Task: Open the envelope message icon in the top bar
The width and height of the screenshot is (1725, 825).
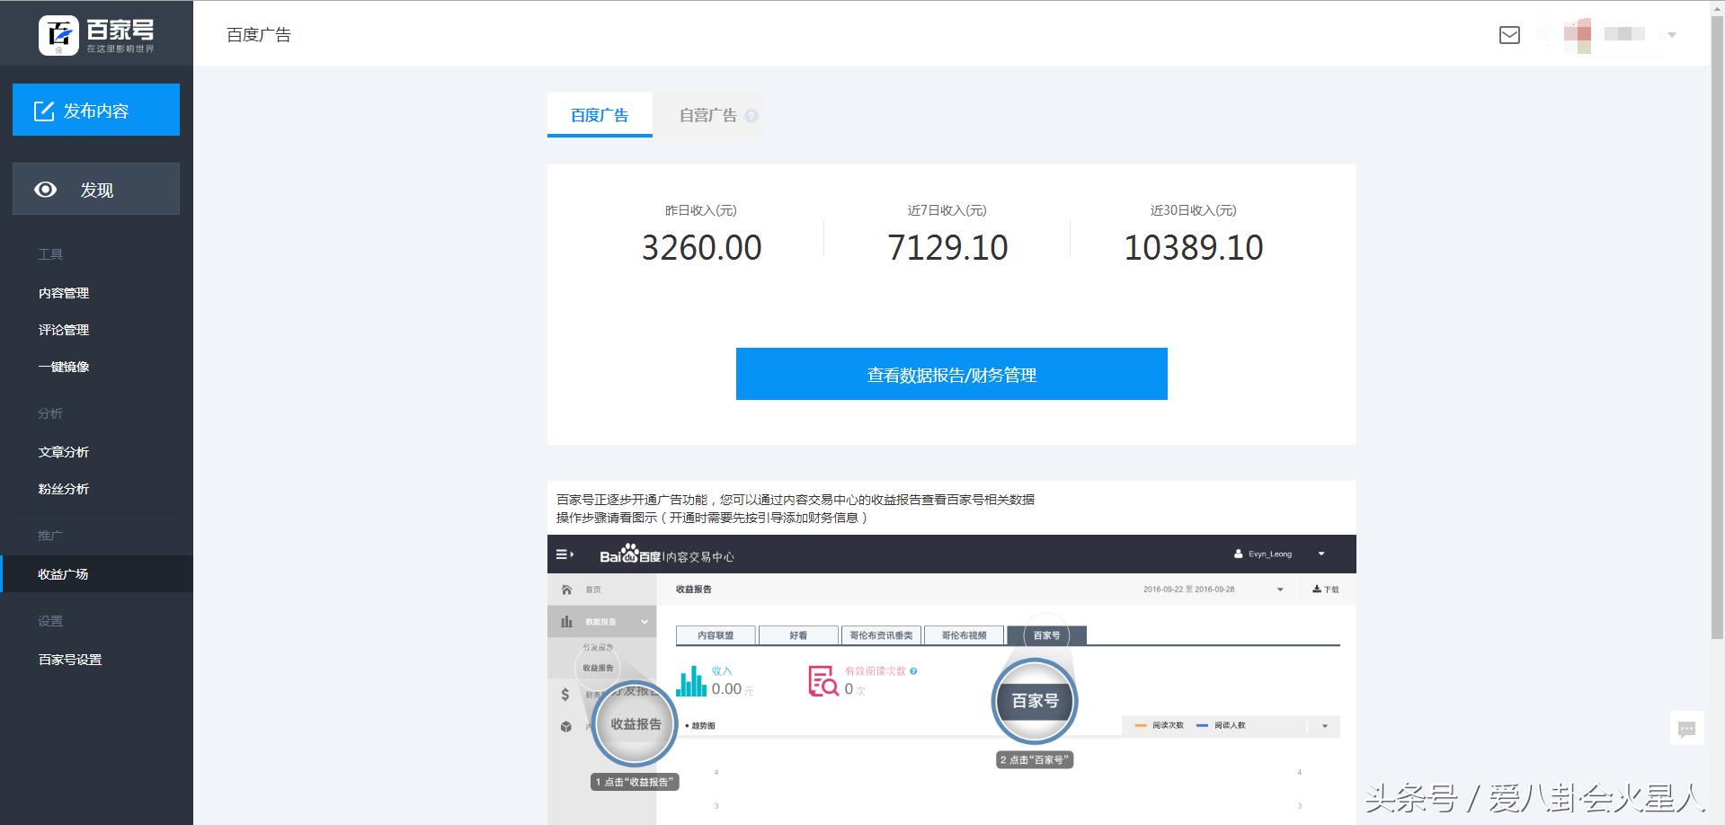Action: (1509, 34)
